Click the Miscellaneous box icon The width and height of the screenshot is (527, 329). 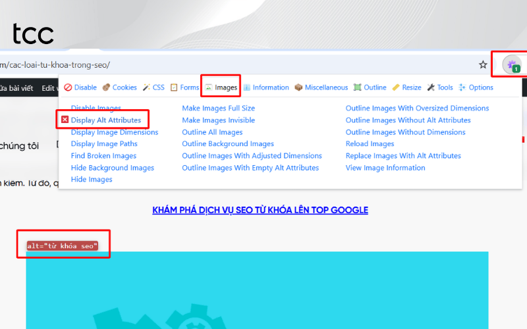pos(298,88)
